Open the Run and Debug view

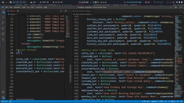[3, 28]
